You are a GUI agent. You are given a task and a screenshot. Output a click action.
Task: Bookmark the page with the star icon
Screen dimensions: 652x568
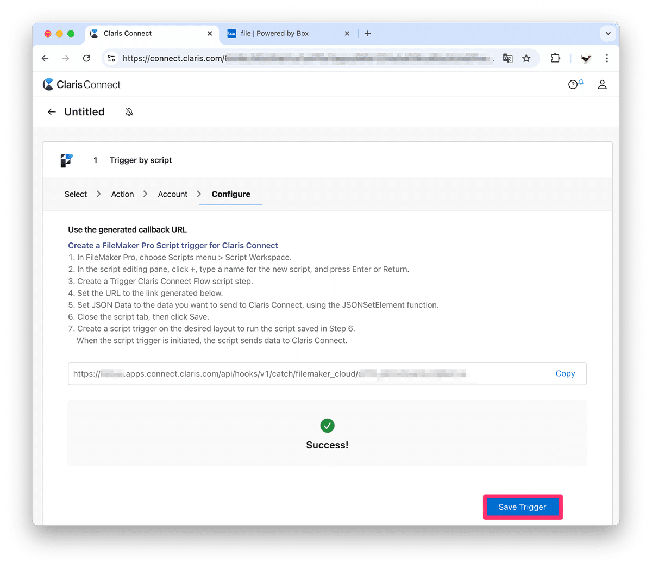pos(526,58)
